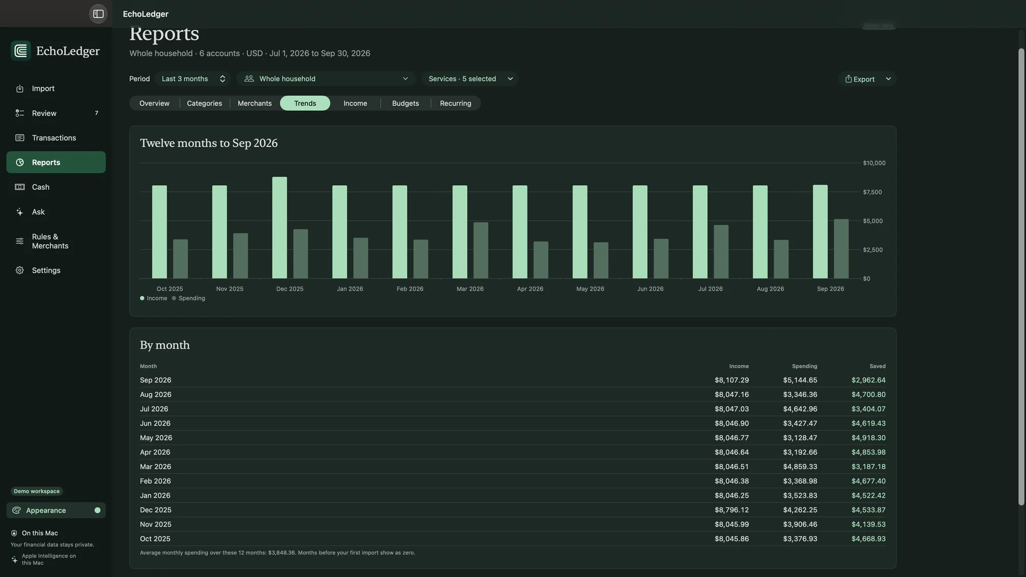This screenshot has width=1026, height=577.
Task: Select the Sep 2026 row in table
Action: click(x=512, y=380)
